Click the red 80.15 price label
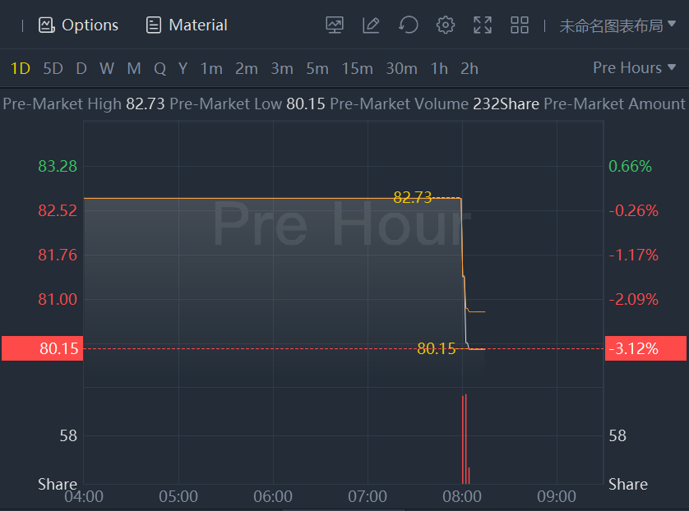This screenshot has width=689, height=511. click(42, 348)
